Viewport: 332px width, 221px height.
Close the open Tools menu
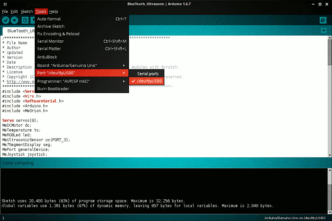pyautogui.click(x=41, y=11)
